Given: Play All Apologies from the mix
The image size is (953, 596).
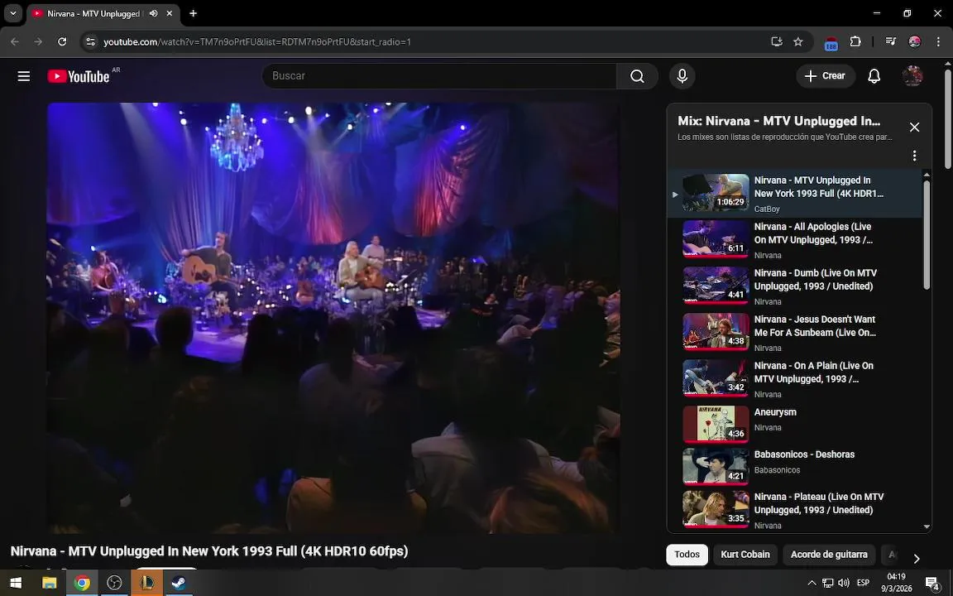Looking at the screenshot, I should coord(794,240).
